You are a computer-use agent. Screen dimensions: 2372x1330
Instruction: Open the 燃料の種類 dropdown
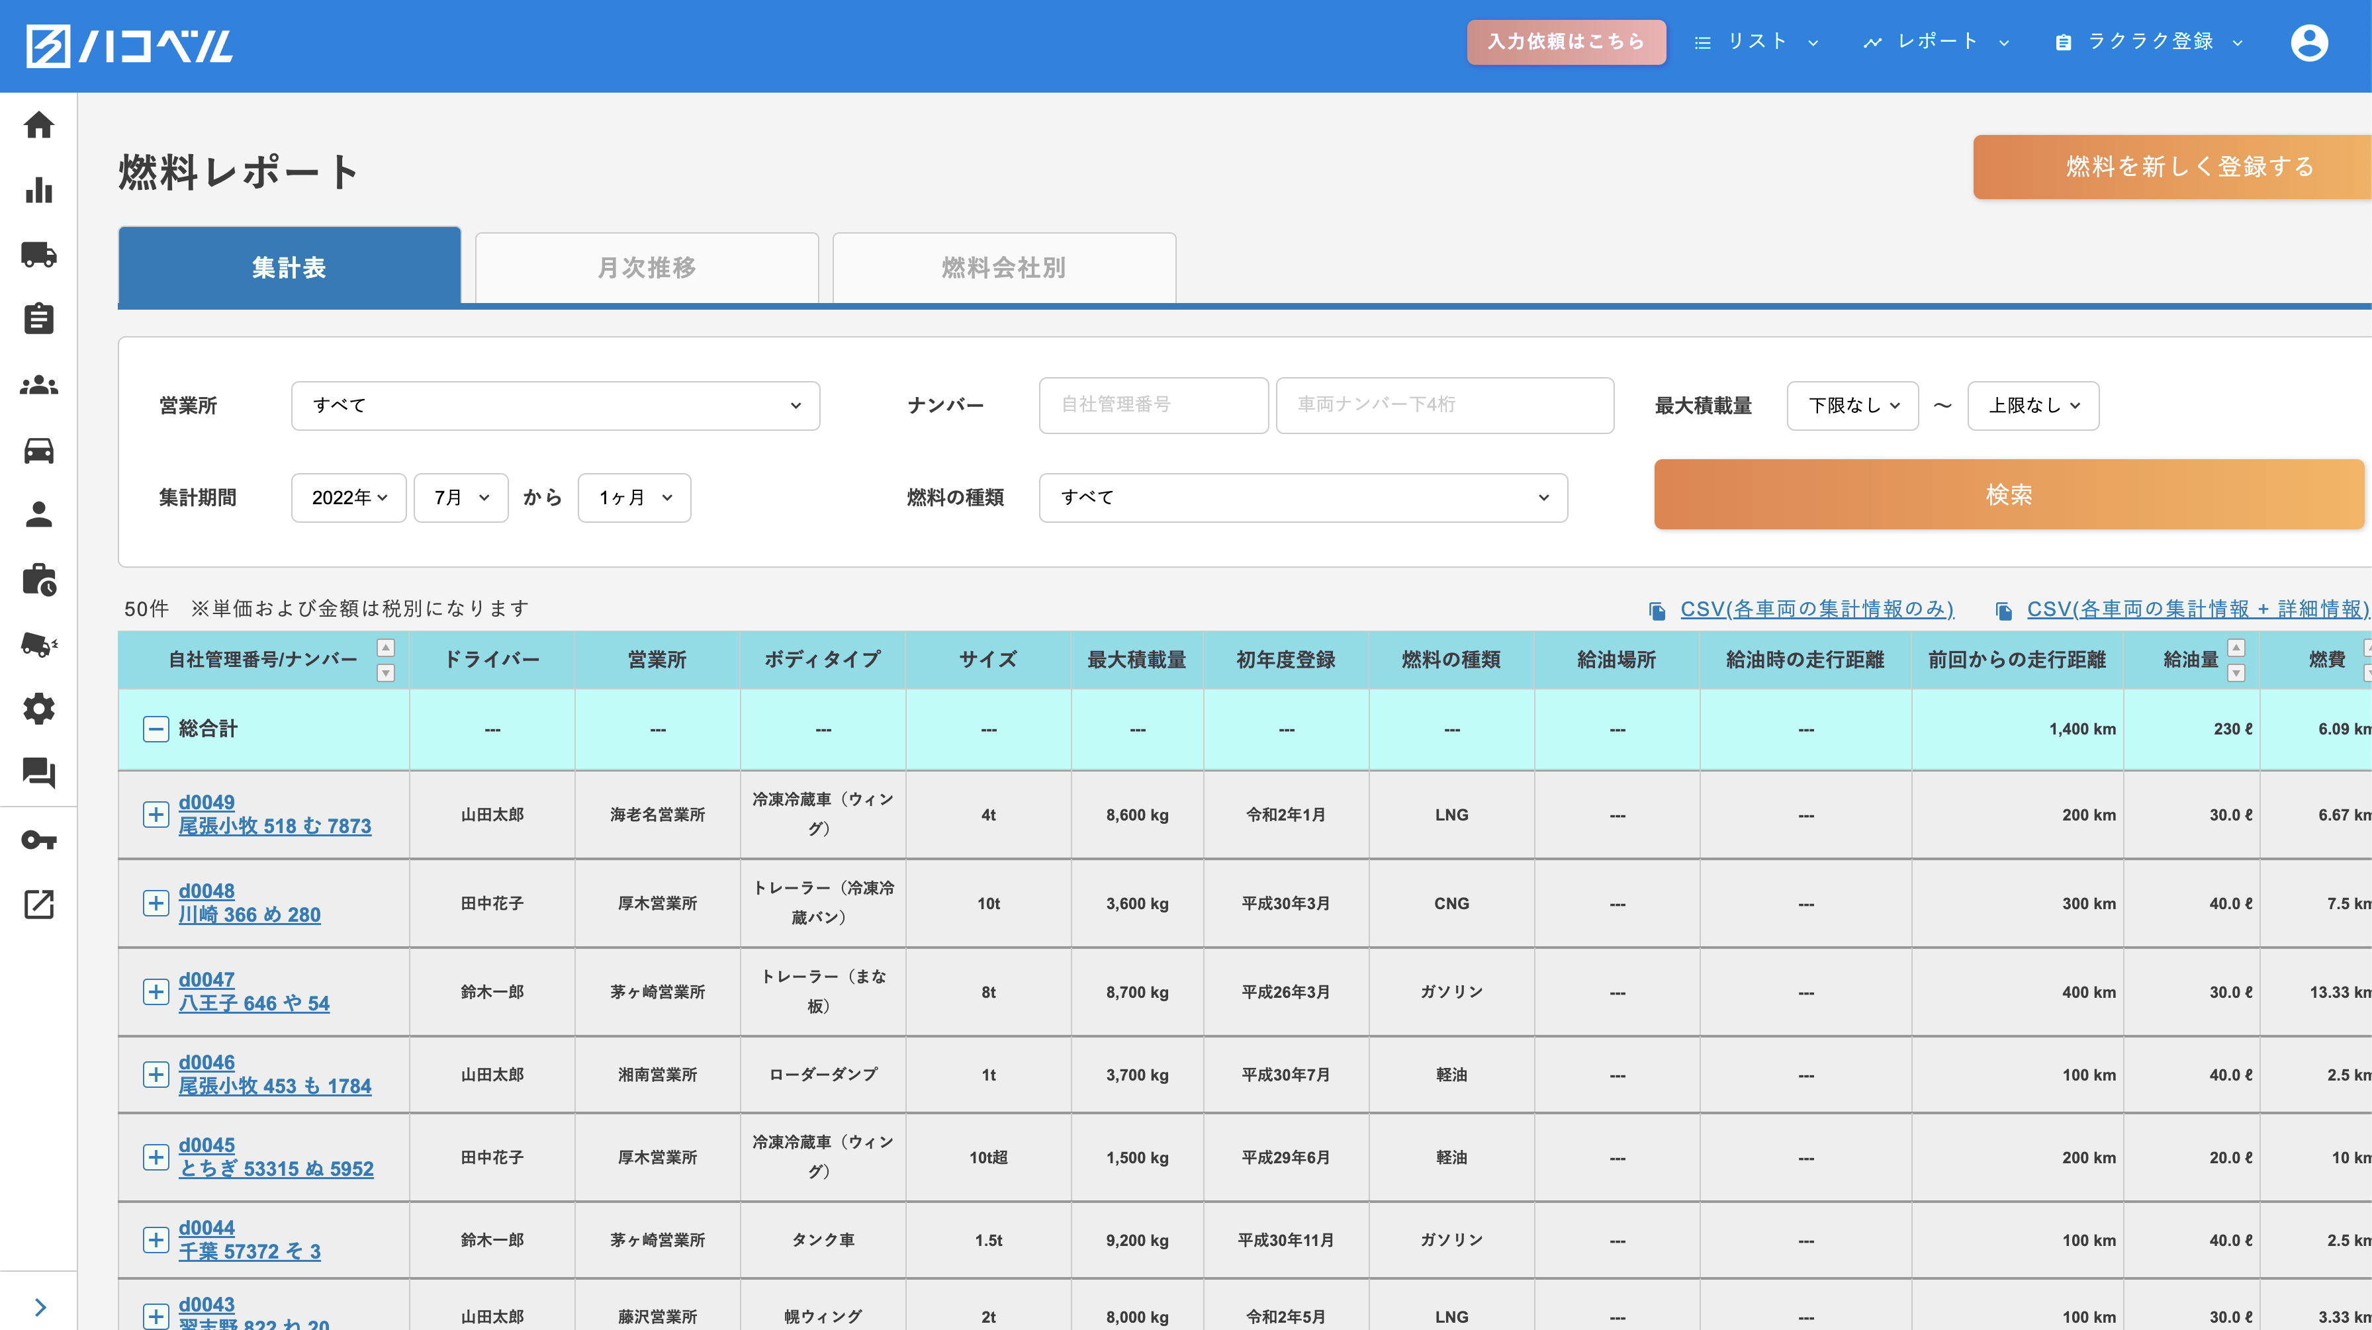pos(1302,498)
